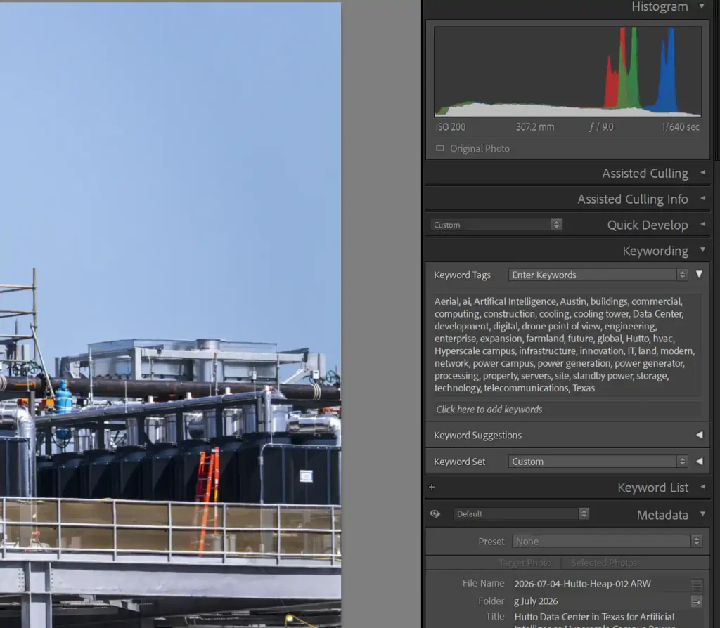Toggle the Metadata eye icon

[435, 513]
